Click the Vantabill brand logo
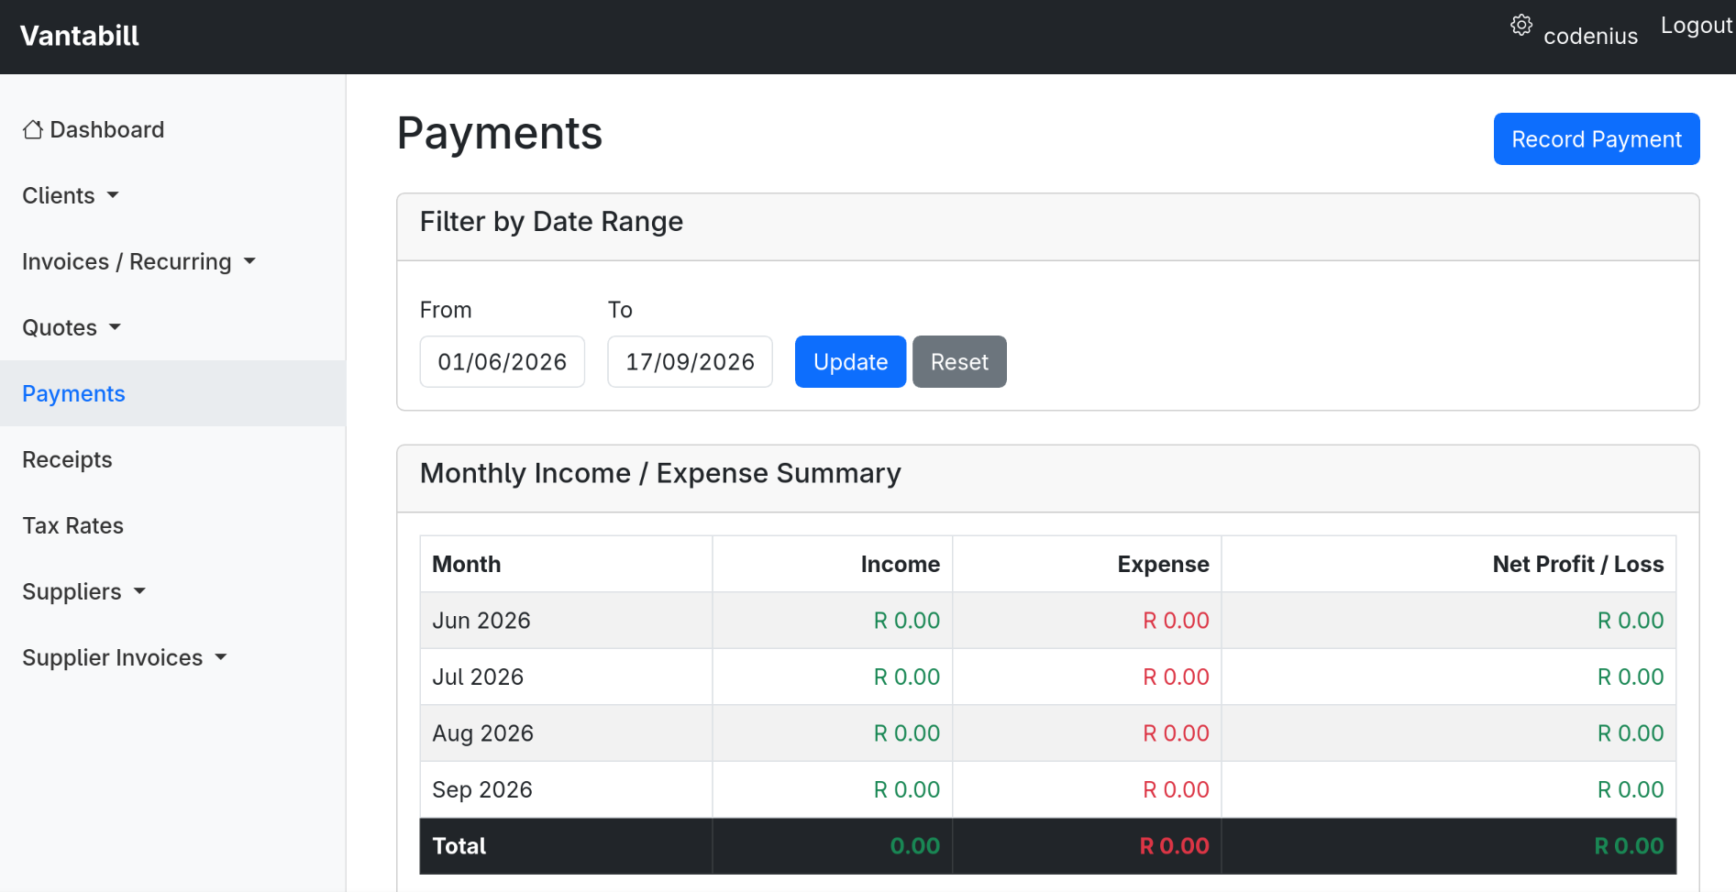The height and width of the screenshot is (892, 1736). point(80,36)
